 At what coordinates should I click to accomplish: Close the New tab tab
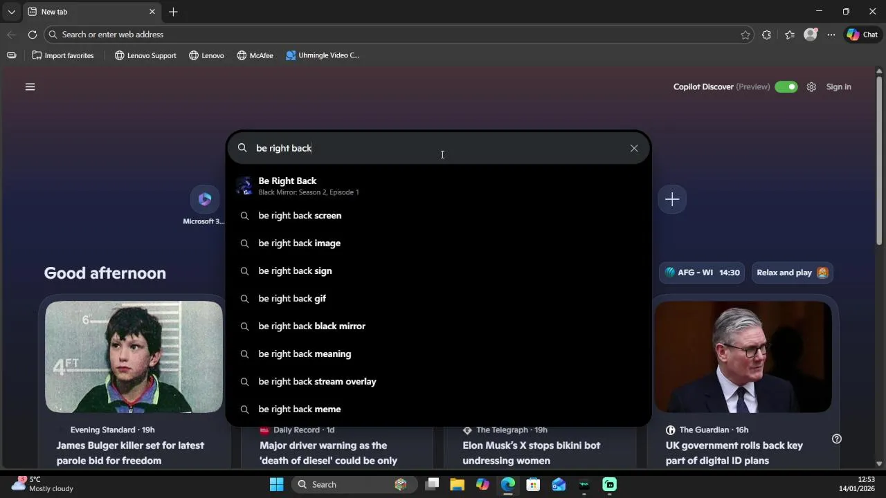click(x=152, y=12)
